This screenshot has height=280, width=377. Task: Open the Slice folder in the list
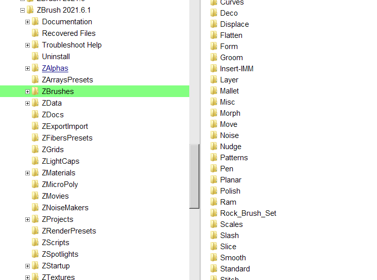point(228,246)
